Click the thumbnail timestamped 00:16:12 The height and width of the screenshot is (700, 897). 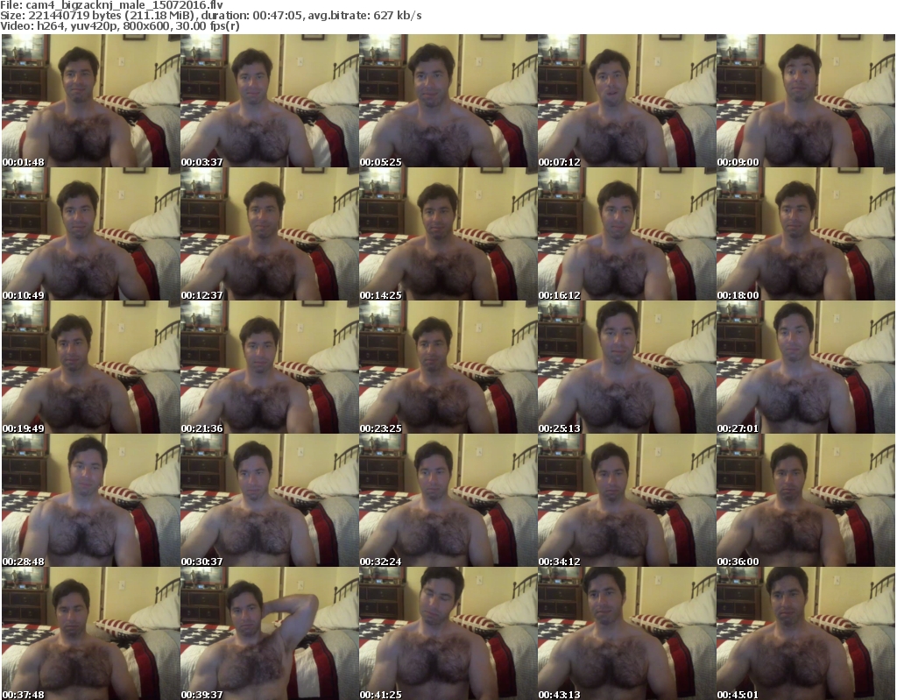pos(626,234)
